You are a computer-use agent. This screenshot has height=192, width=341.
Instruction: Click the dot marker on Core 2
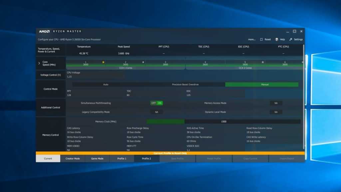[x=143, y=62]
